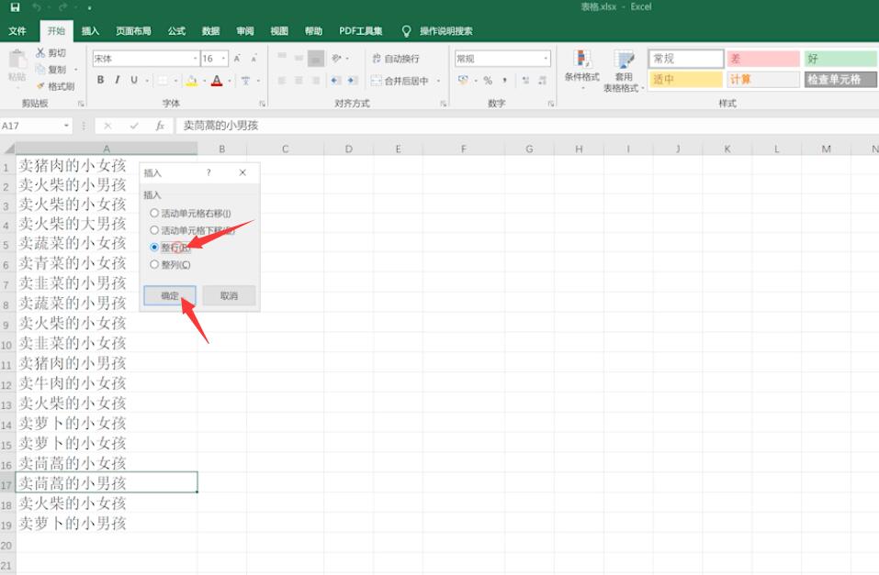
Task: Click the 取消 cancel button
Action: (229, 295)
